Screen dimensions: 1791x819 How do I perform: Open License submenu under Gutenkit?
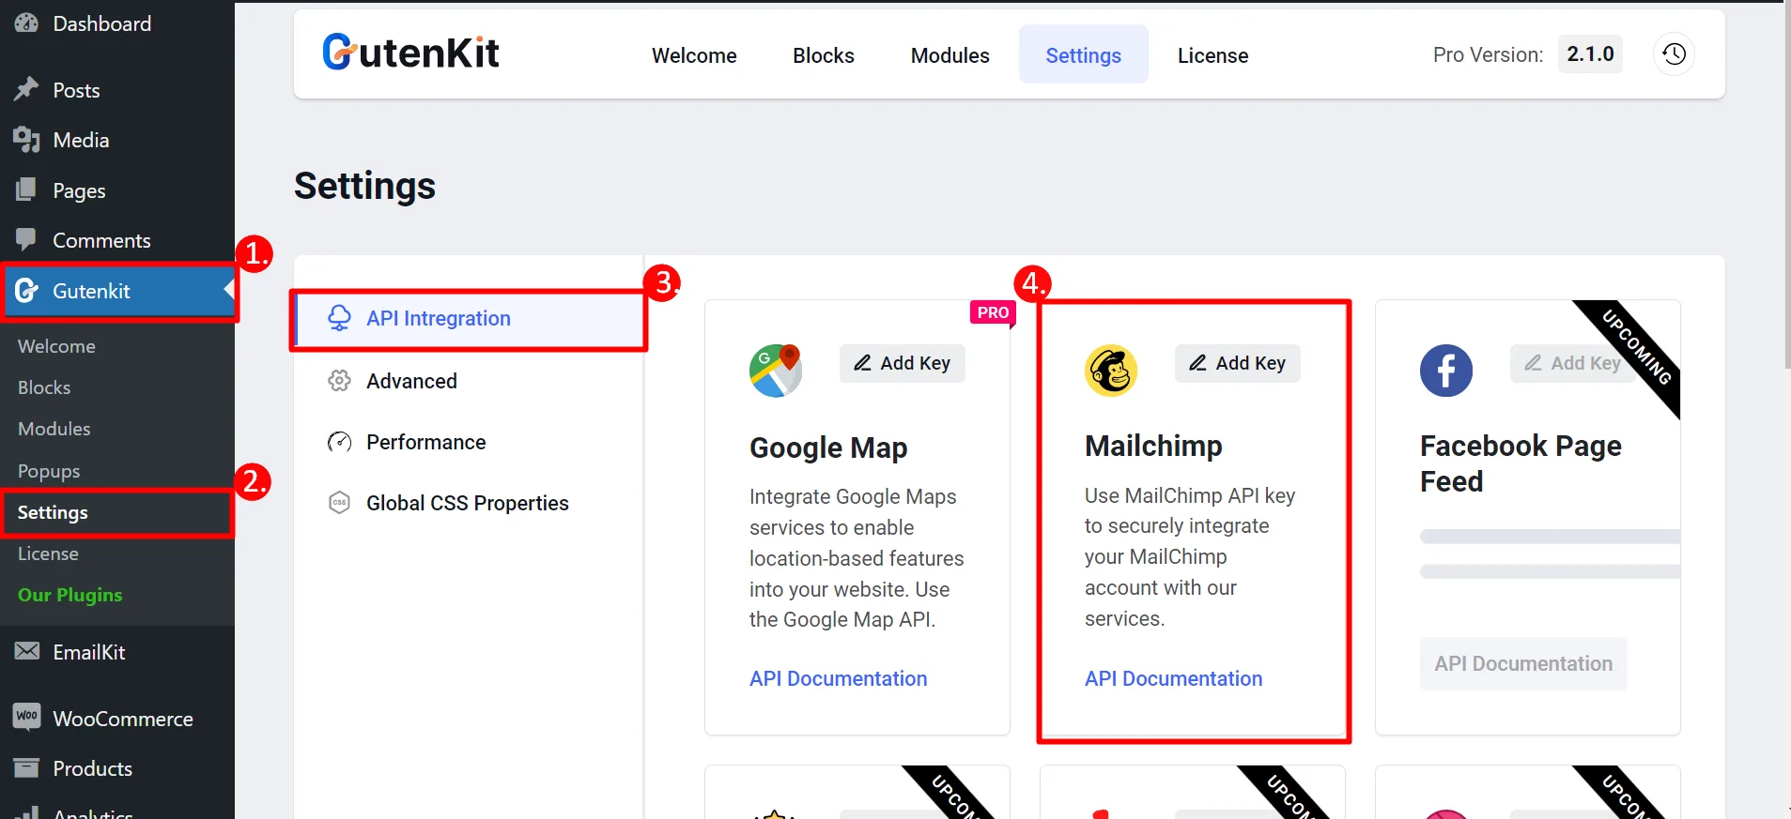point(48,554)
